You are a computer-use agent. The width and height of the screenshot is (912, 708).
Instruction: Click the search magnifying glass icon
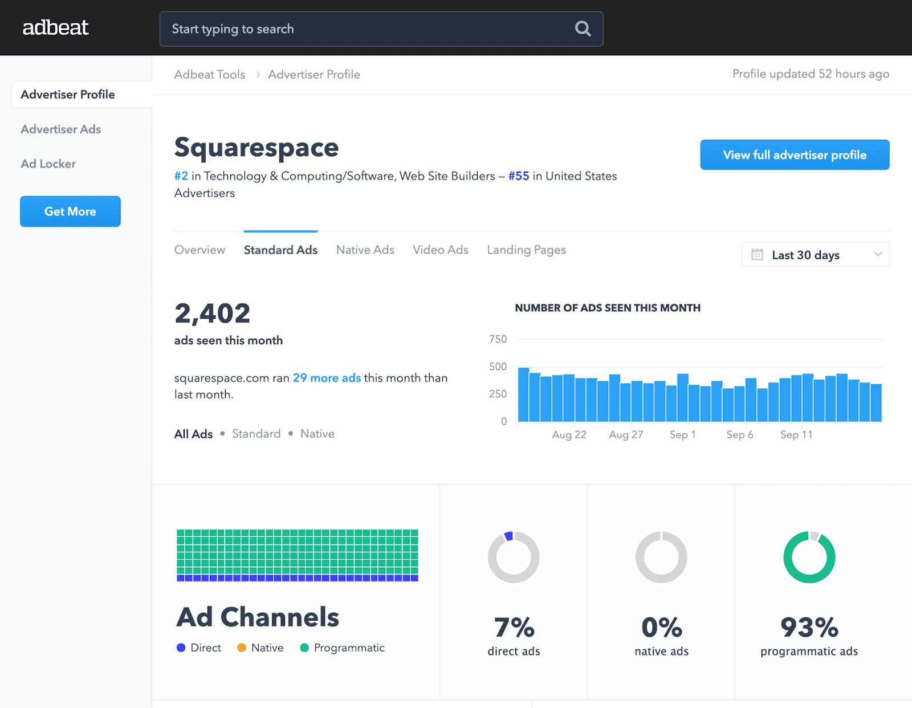582,29
